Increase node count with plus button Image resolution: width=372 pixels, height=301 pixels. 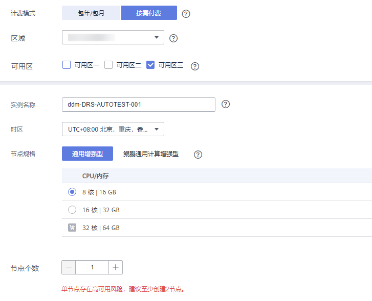[116, 267]
